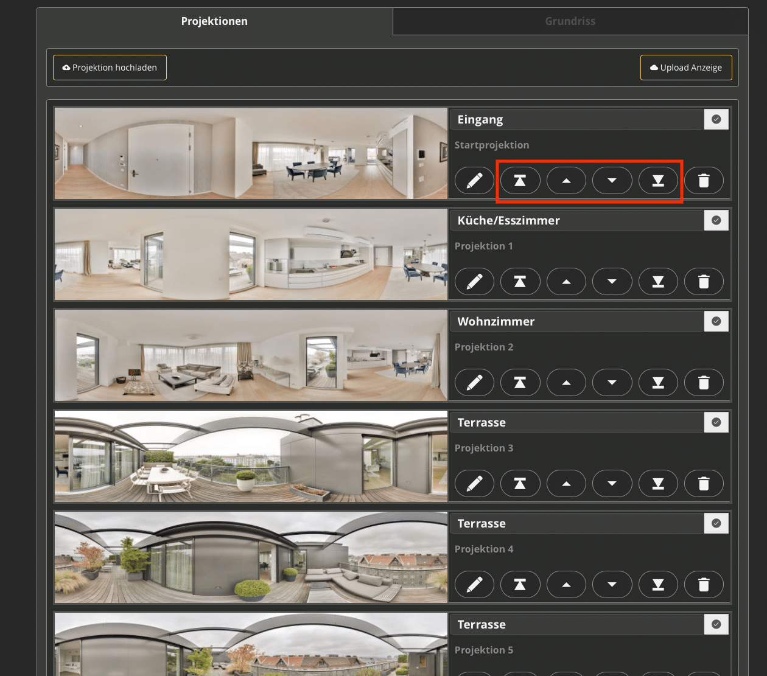Move Projektion 4 Terrasse to top
The height and width of the screenshot is (676, 767).
520,585
